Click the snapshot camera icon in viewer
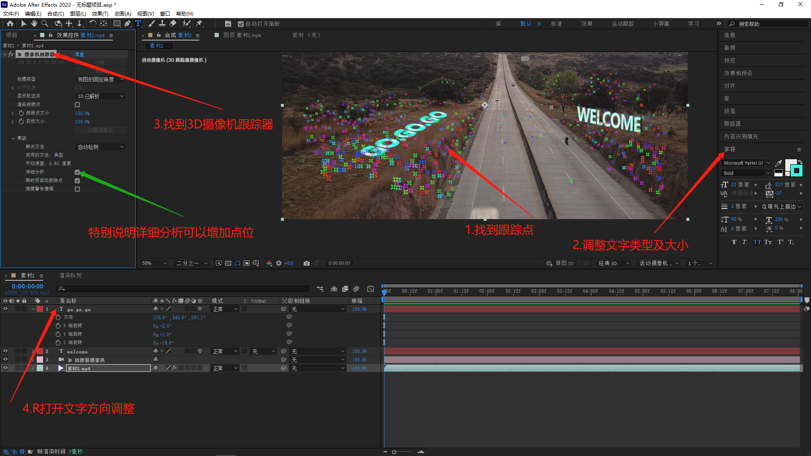 coord(307,263)
